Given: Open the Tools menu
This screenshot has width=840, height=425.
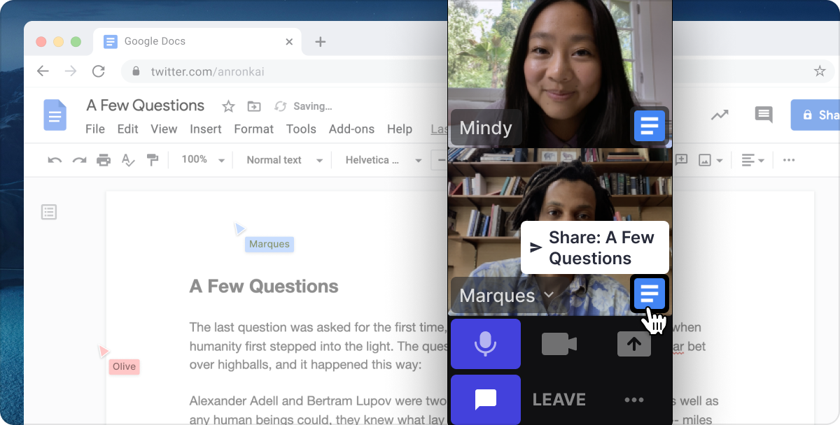Looking at the screenshot, I should click(x=301, y=129).
